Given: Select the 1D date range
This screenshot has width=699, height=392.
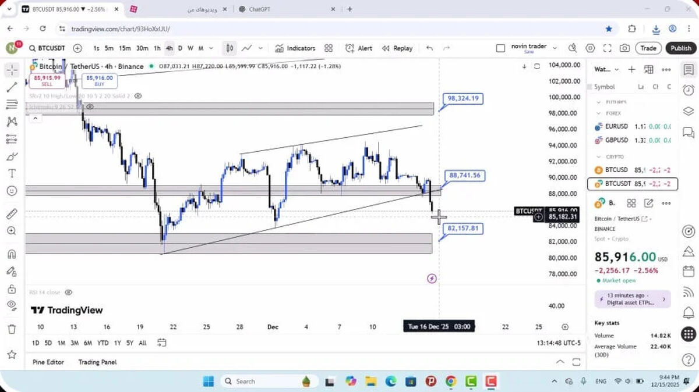Looking at the screenshot, I should point(36,343).
